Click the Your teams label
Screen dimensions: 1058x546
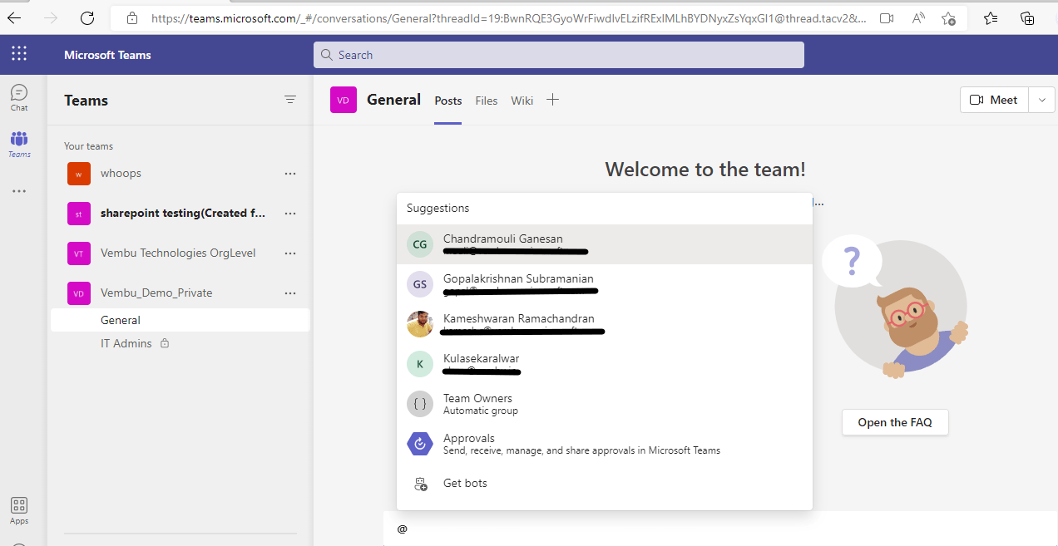click(x=88, y=146)
